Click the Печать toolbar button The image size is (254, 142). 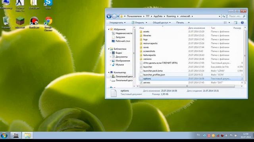click(x=180, y=23)
